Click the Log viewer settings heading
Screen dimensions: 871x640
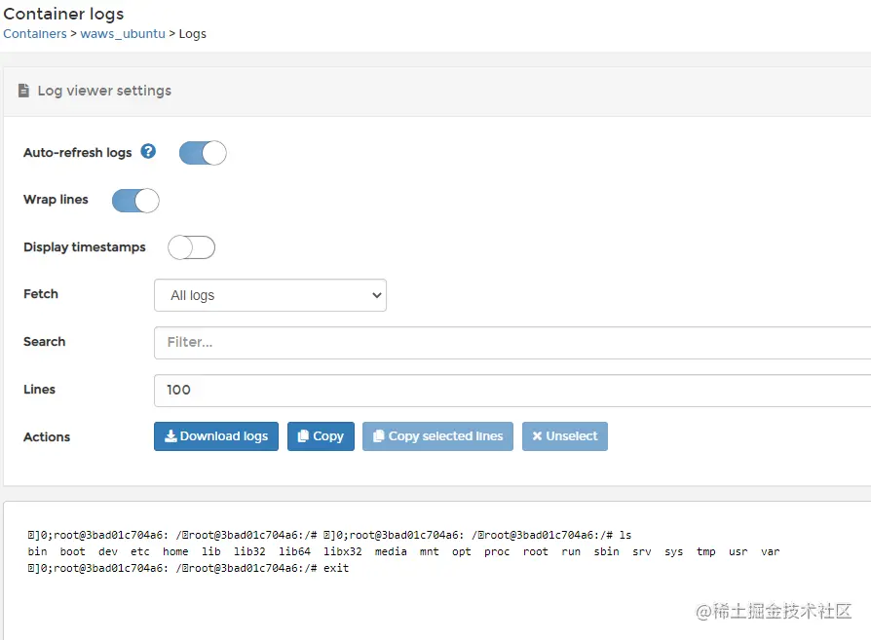104,91
